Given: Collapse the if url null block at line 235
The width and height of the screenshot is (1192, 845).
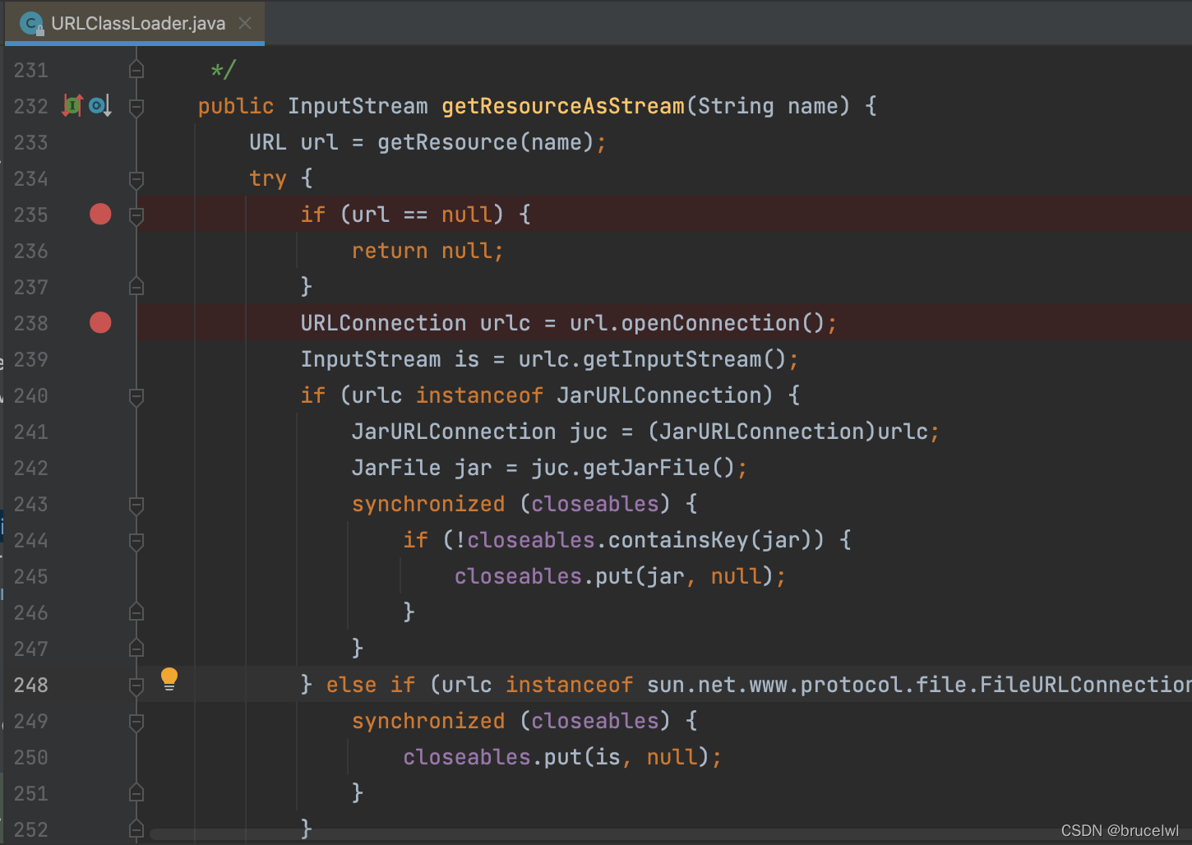Looking at the screenshot, I should click(136, 215).
